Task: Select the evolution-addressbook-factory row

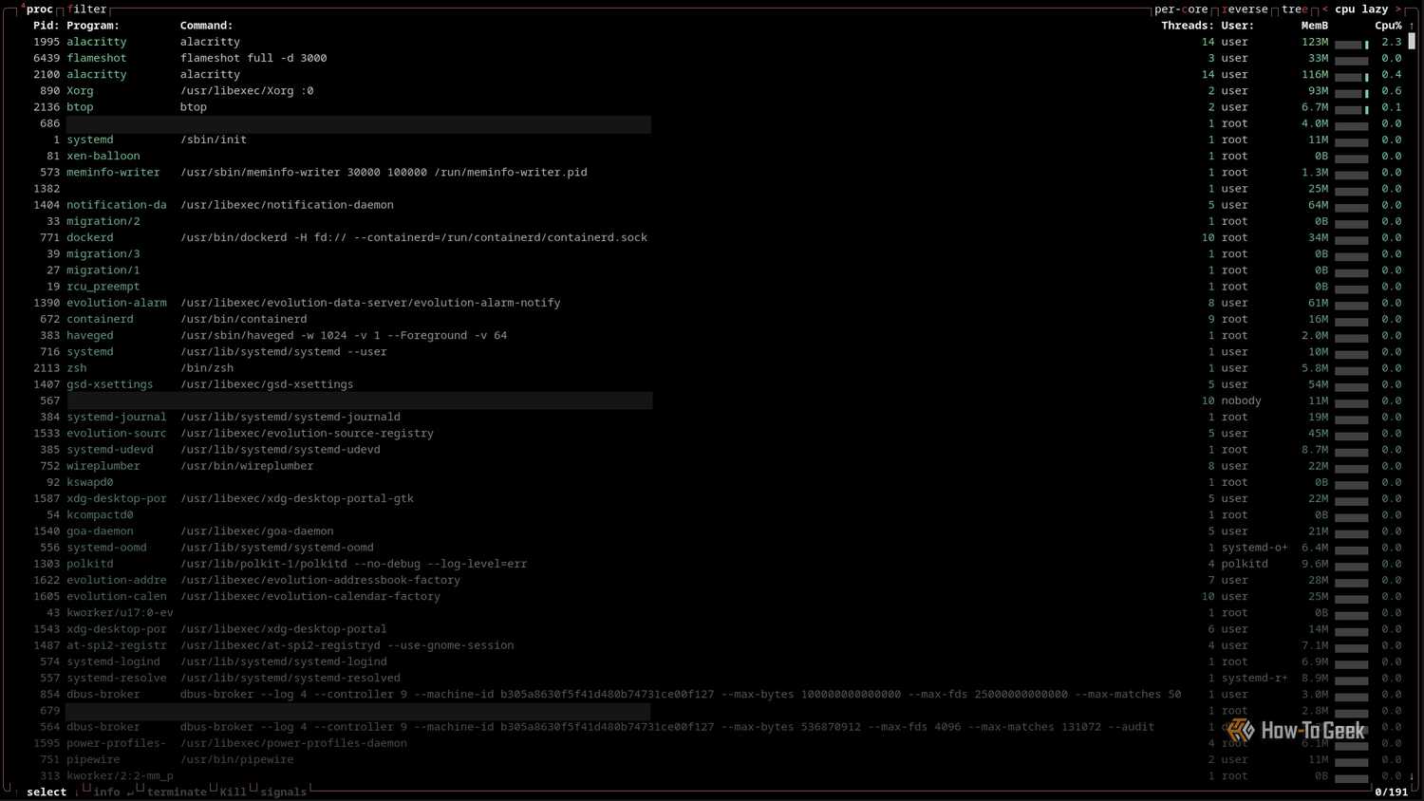Action: [x=717, y=580]
